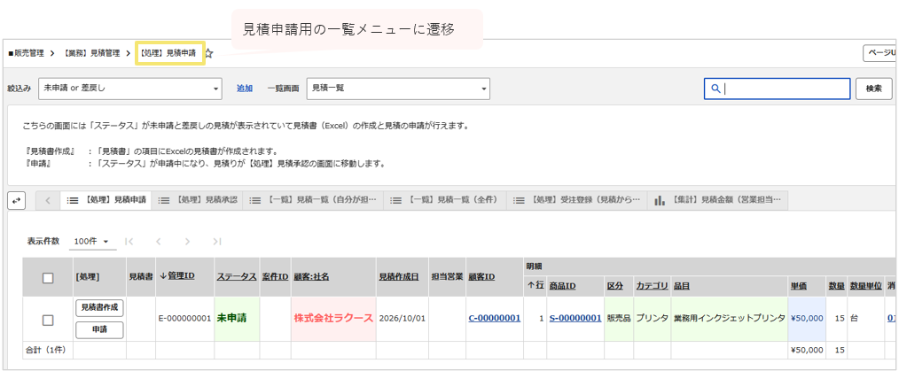
Task: Click the 申請 button in the row
Action: click(100, 329)
